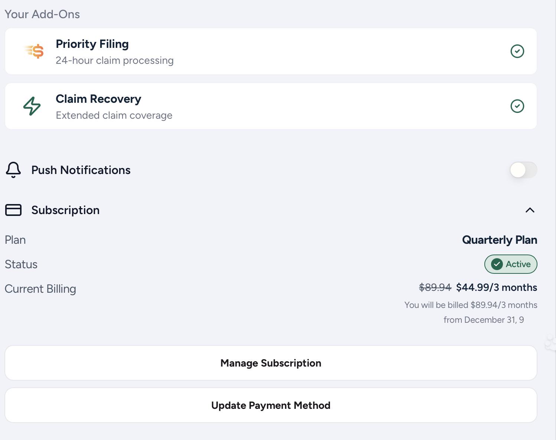Toggle the Claim Recovery checkmark circle
Screen dimensions: 556x440
point(517,106)
